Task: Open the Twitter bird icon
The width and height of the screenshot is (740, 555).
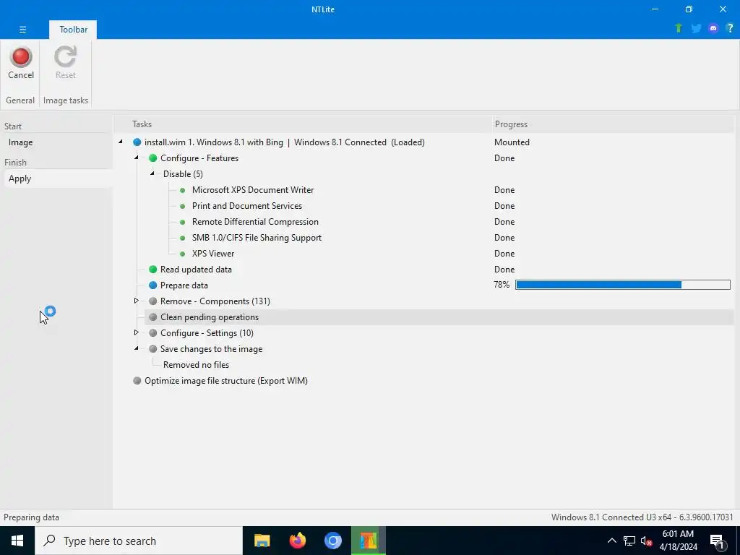Action: point(696,28)
